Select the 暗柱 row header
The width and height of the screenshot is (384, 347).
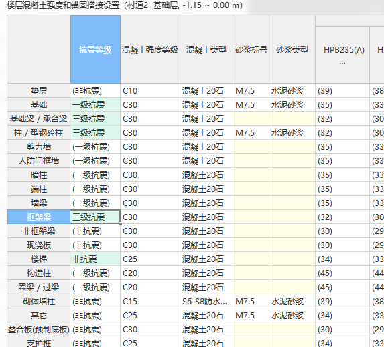tap(39, 175)
